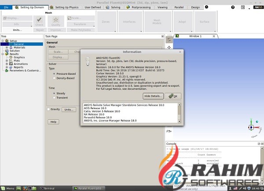Switch to the Design tab

(x=195, y=7)
